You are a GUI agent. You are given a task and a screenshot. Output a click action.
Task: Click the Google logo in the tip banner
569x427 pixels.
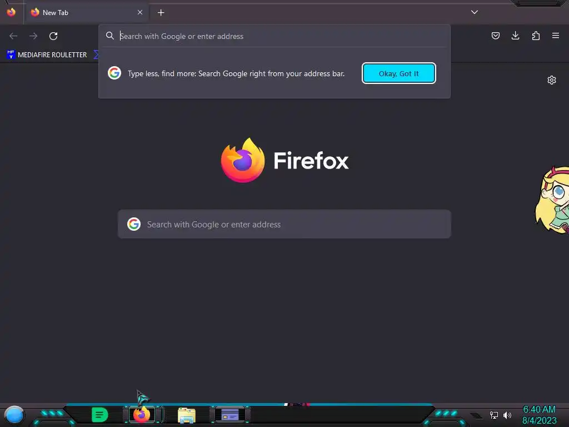coord(114,73)
